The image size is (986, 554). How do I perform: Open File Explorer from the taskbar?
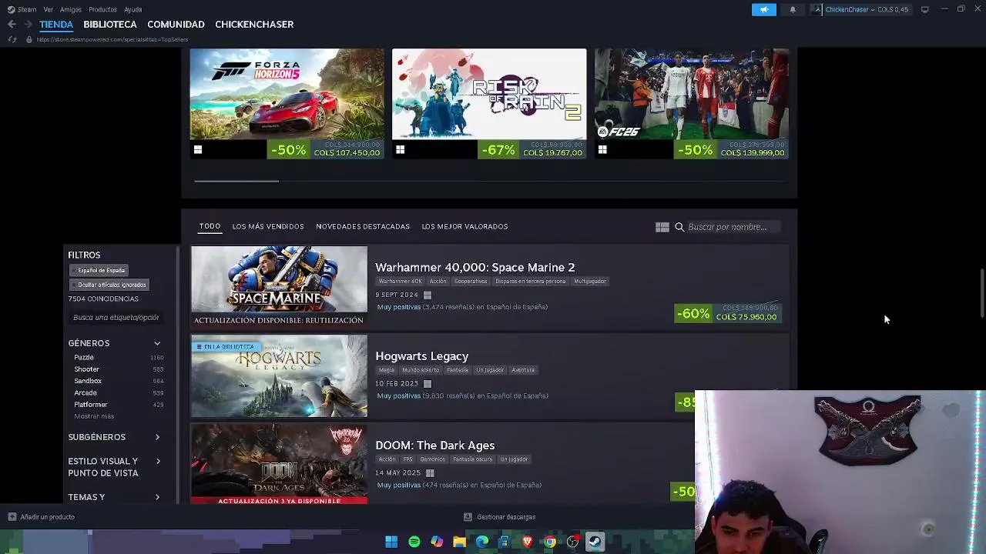(459, 542)
